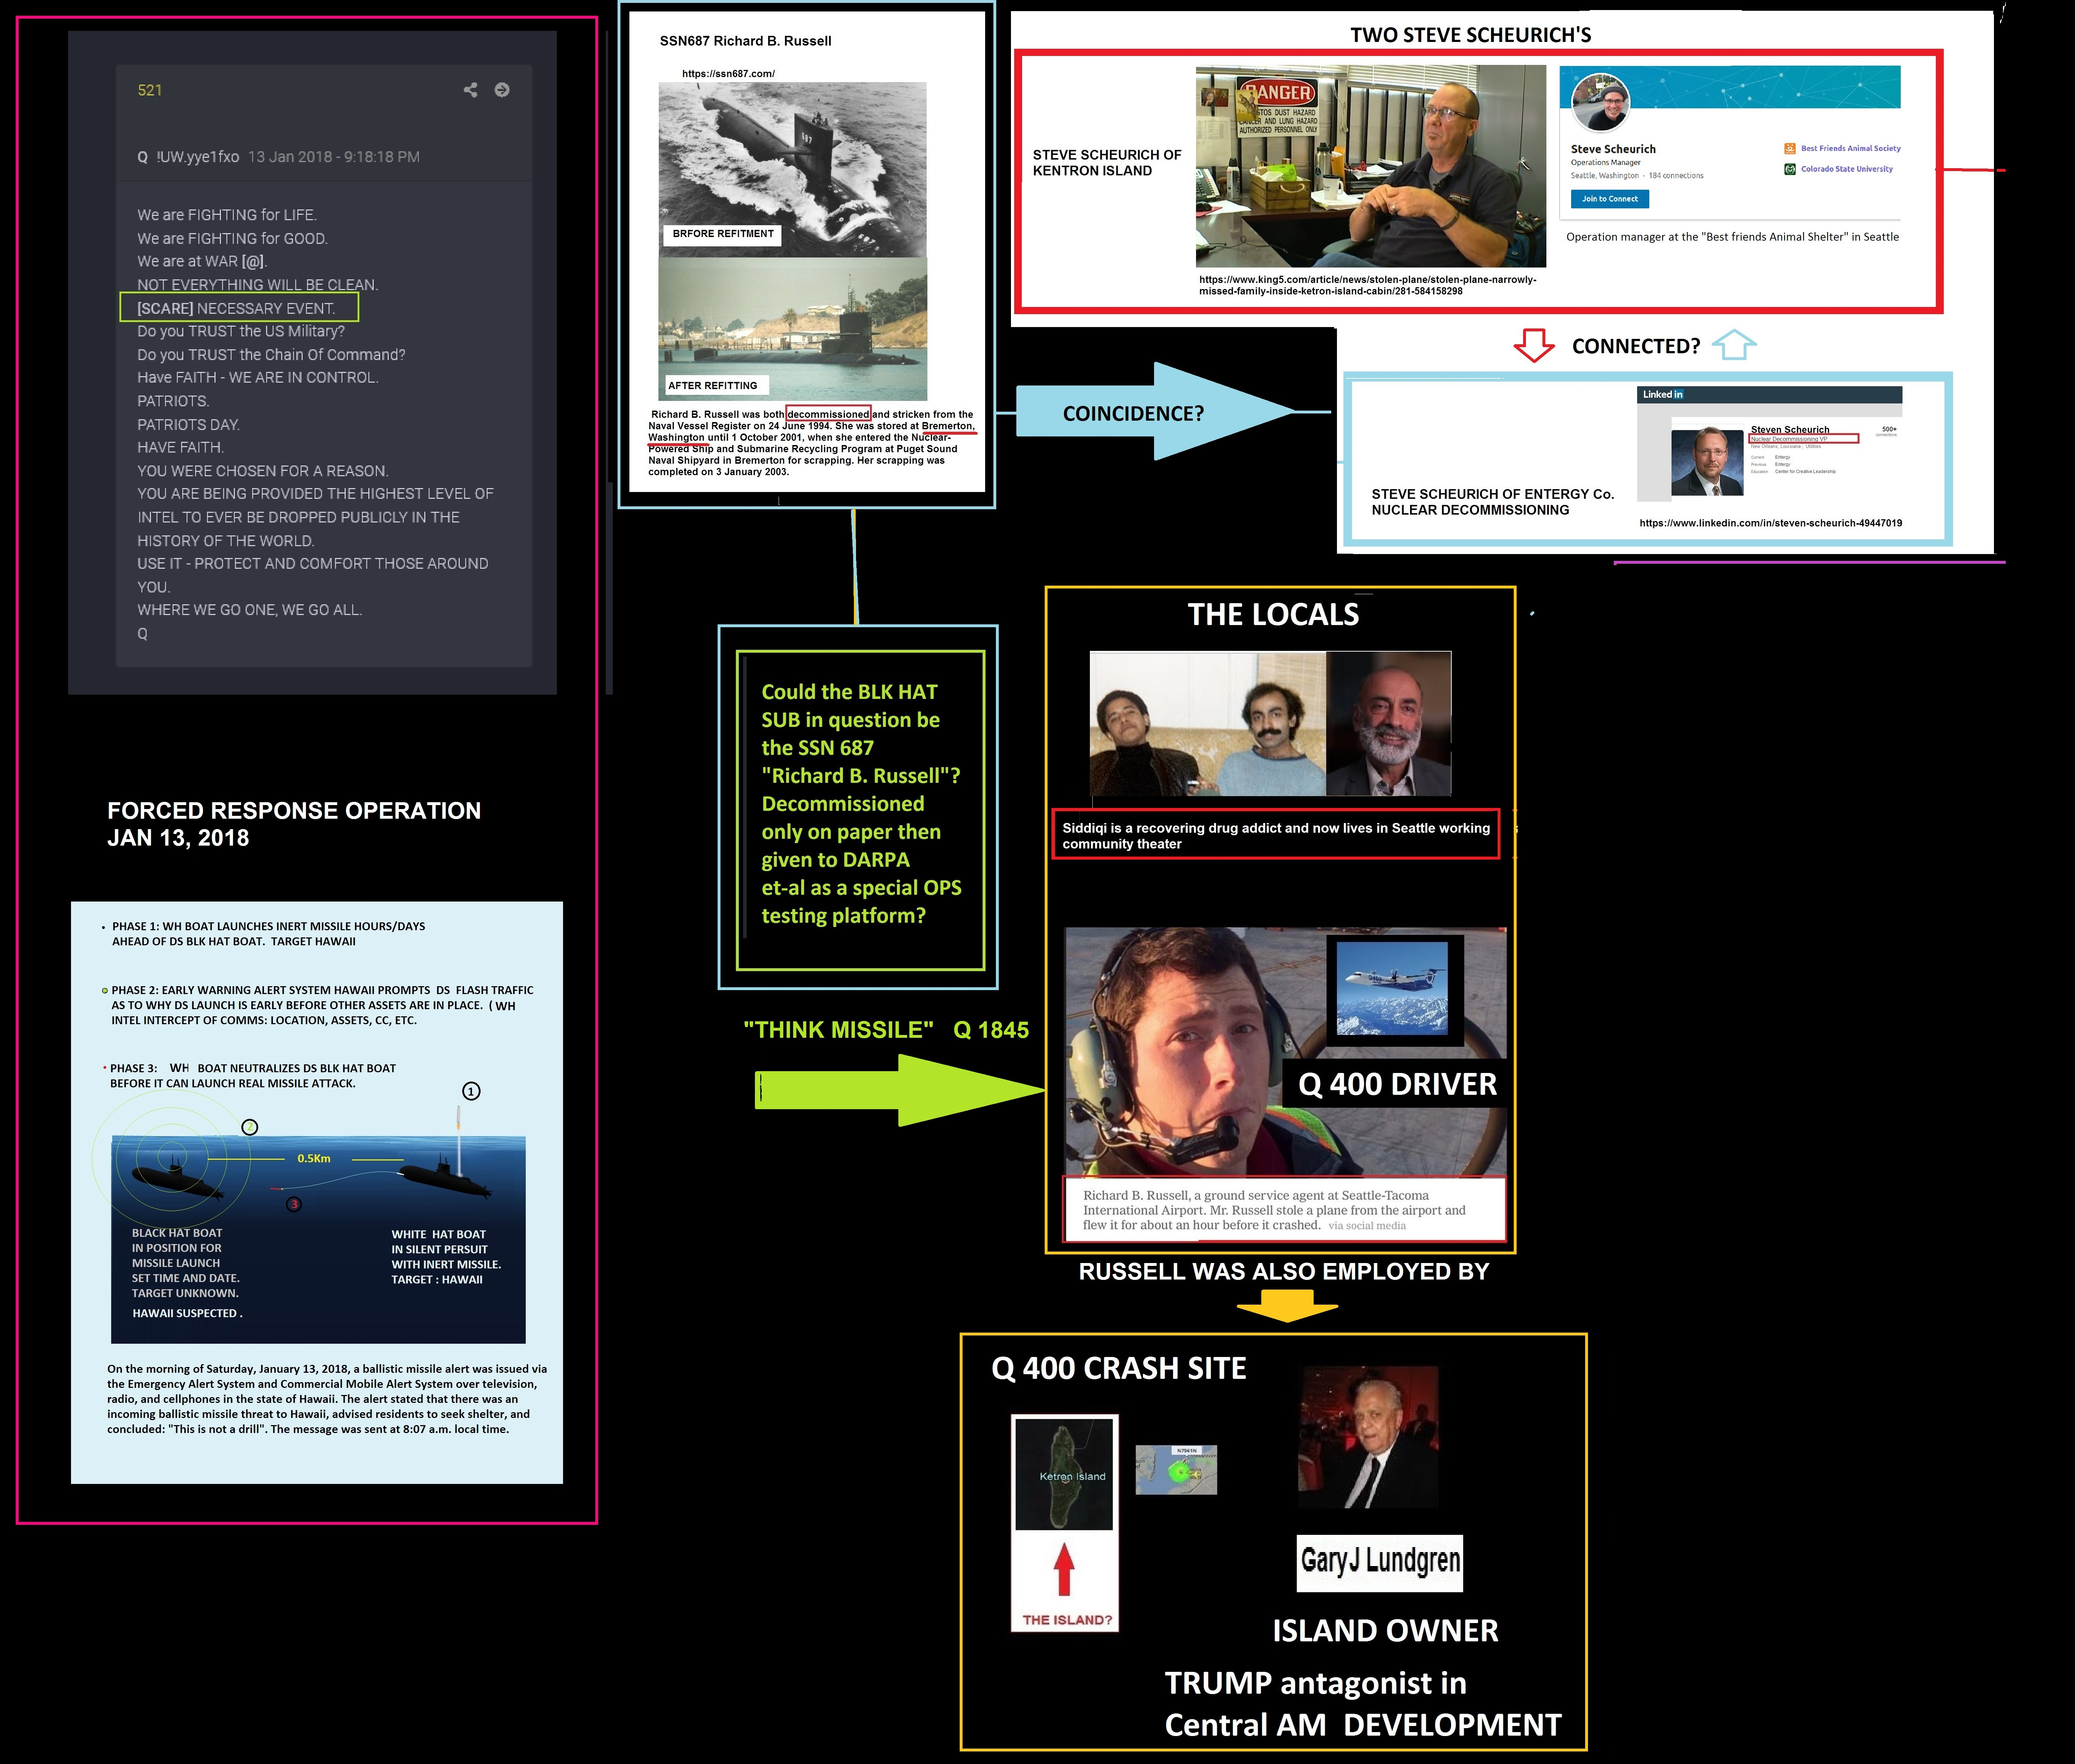2075x1764 pixels.
Task: Click the share icon on post 521
Action: tap(470, 90)
